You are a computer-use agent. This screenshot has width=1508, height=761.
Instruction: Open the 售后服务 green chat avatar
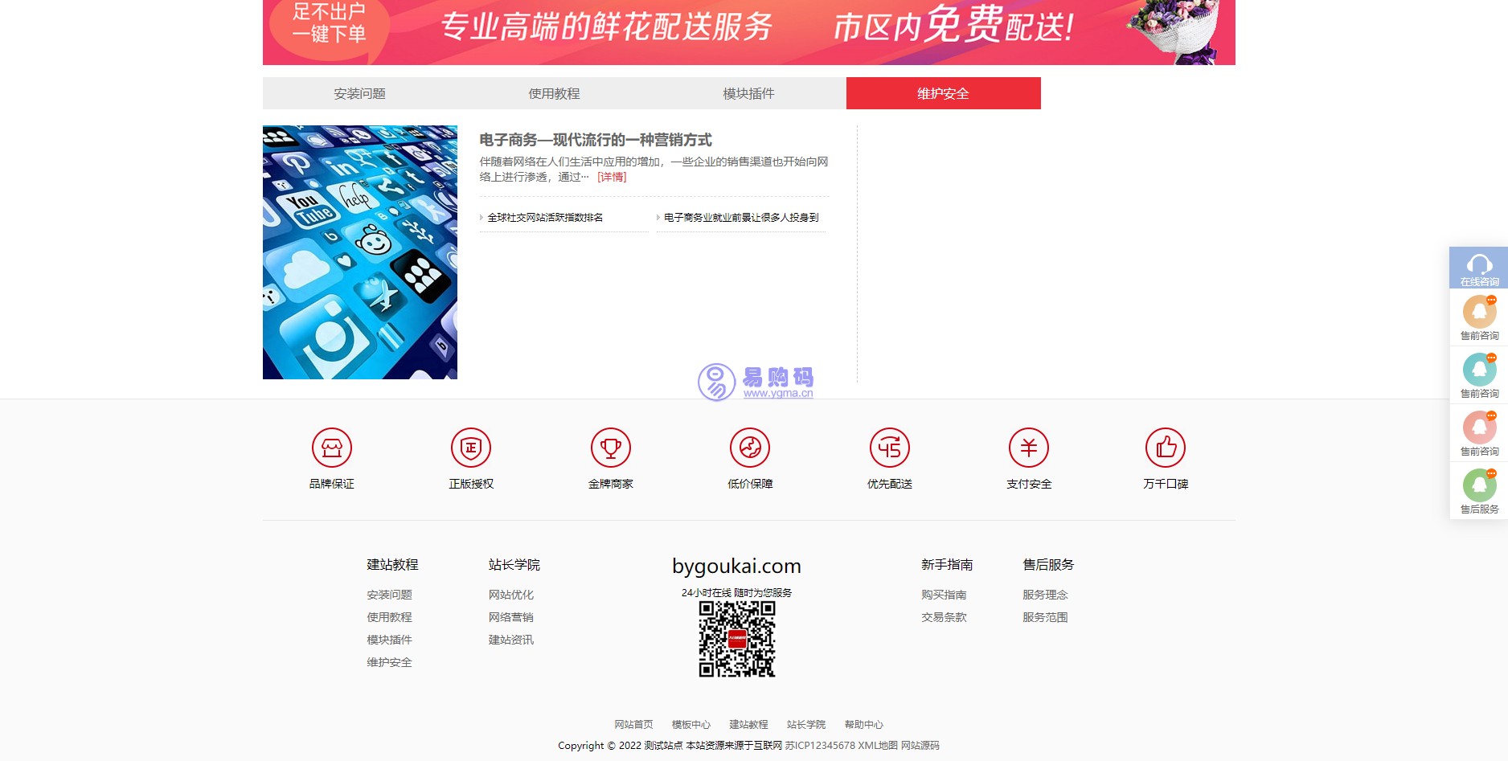pos(1479,487)
